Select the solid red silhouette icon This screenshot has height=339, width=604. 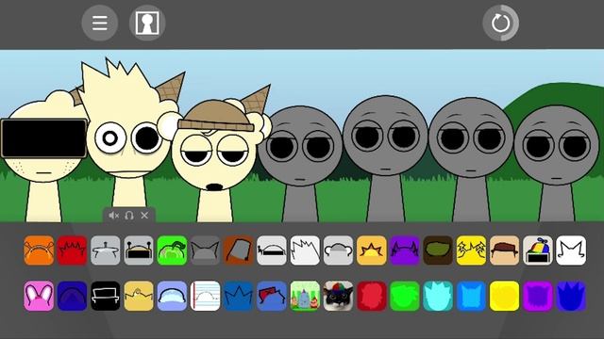click(x=371, y=296)
